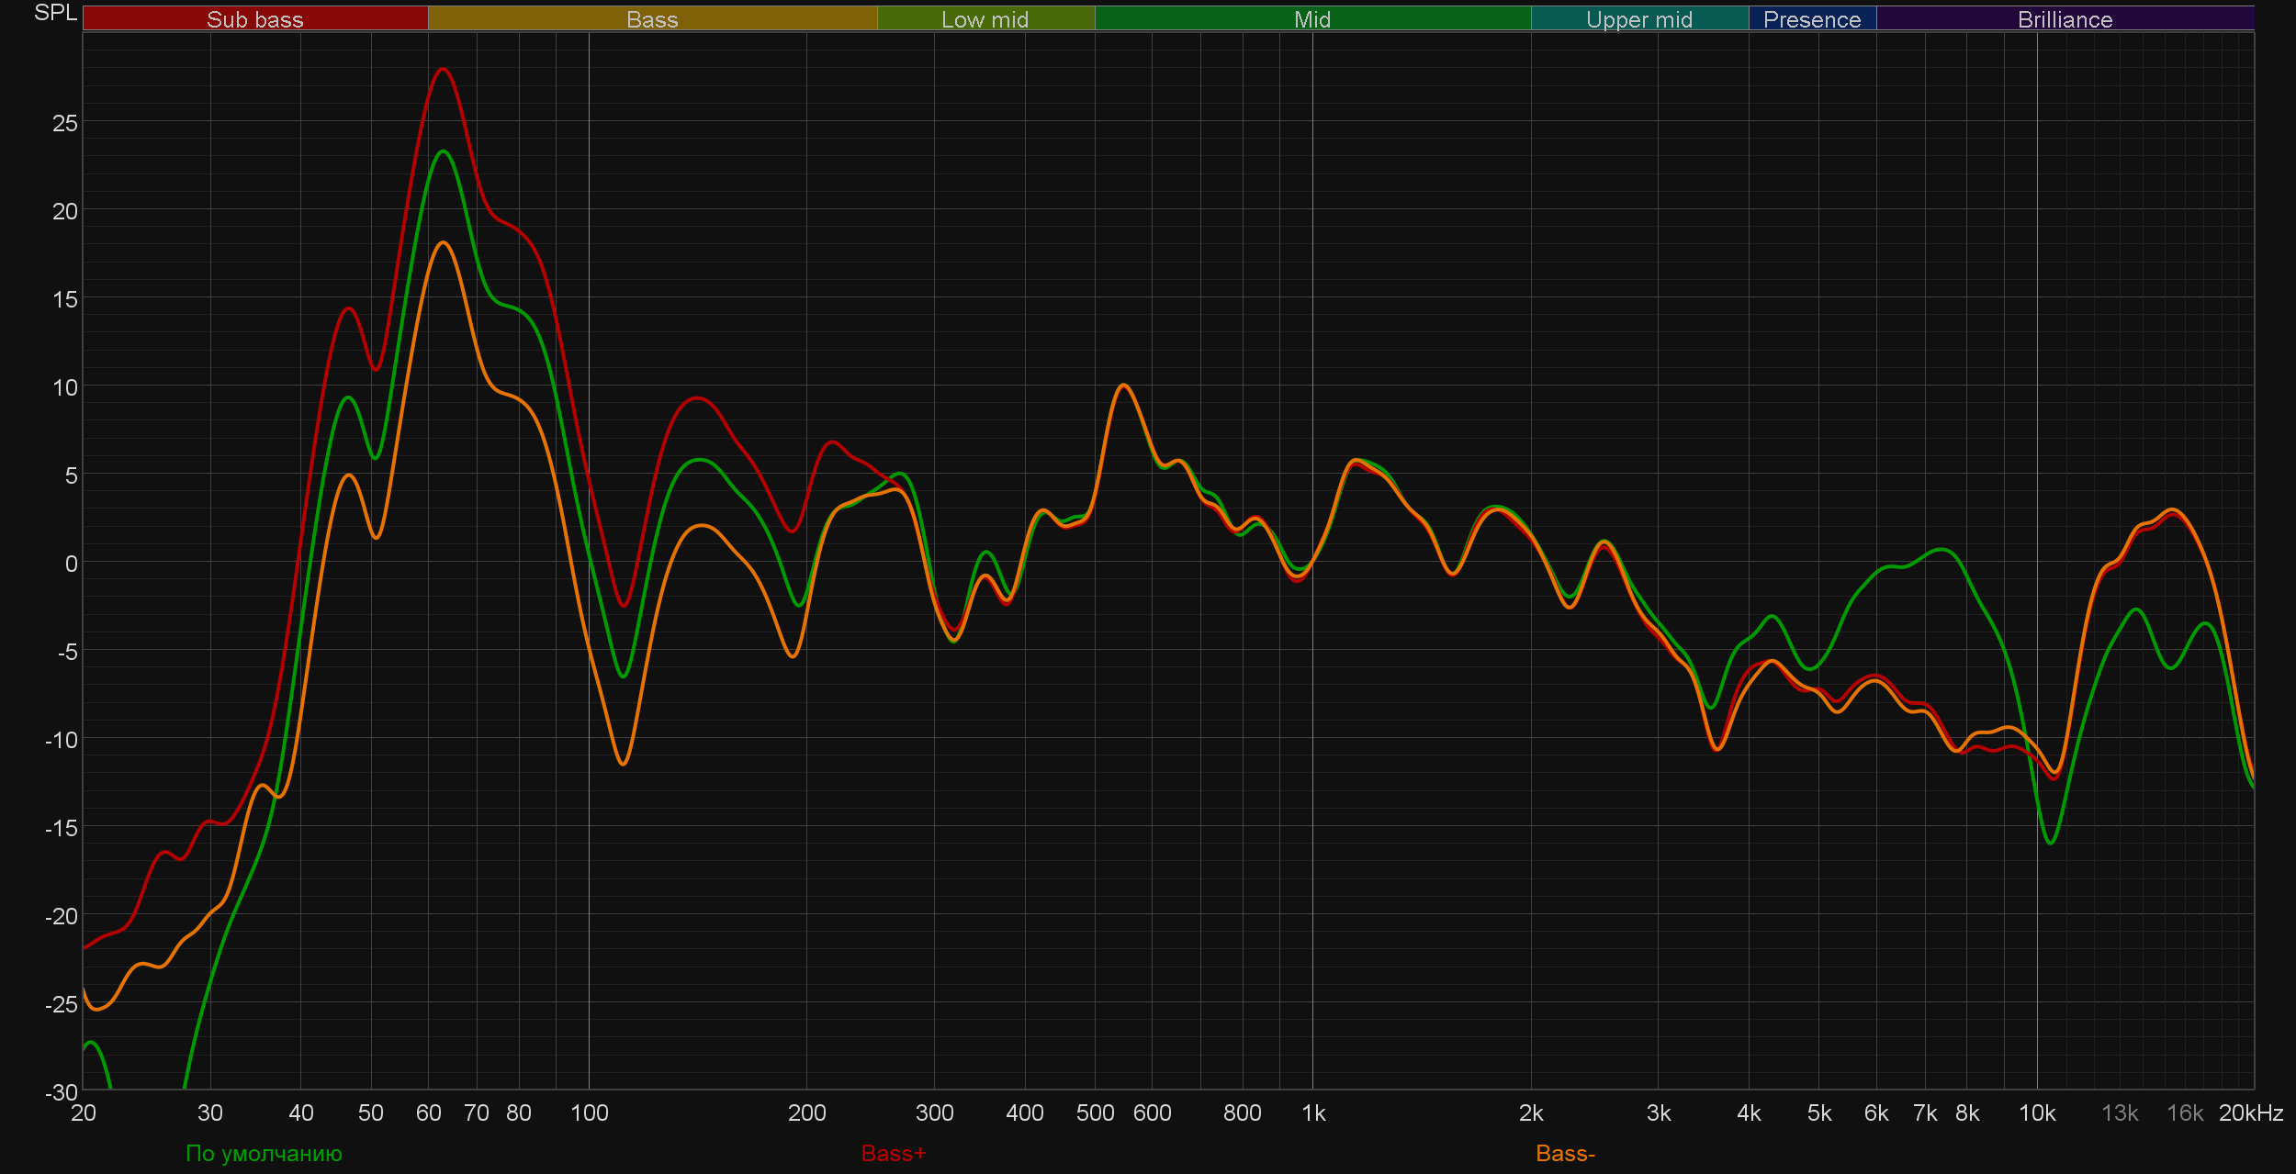Toggle the red Bass+ legend label
This screenshot has width=2296, height=1174.
894,1153
